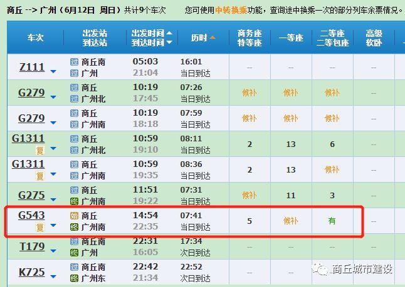Click the 车次 column header
Image resolution: width=405 pixels, height=287 pixels.
coord(36,38)
